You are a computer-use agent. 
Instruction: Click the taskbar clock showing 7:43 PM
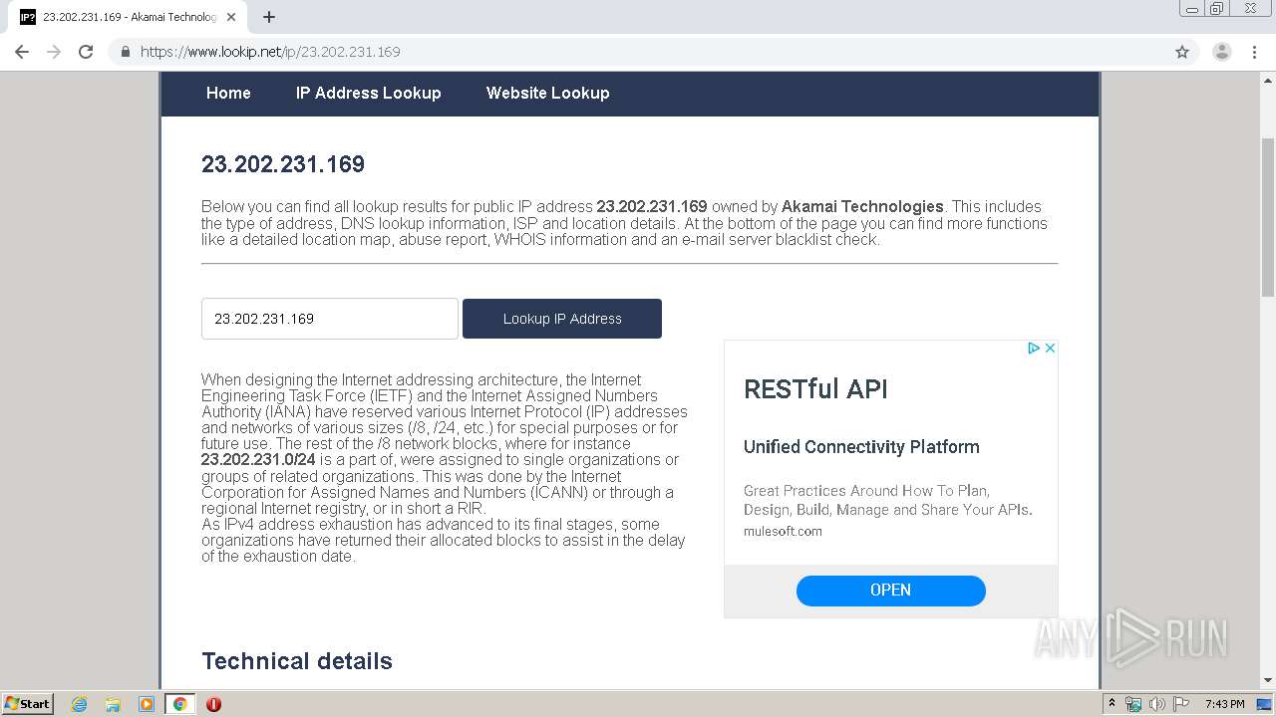(1224, 704)
